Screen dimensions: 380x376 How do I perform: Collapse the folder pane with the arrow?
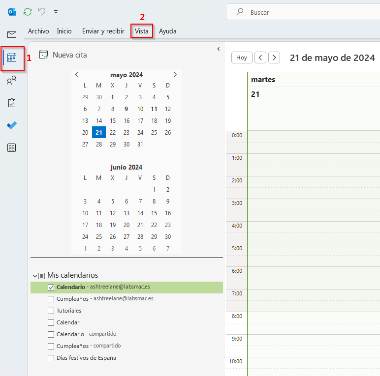pos(218,49)
